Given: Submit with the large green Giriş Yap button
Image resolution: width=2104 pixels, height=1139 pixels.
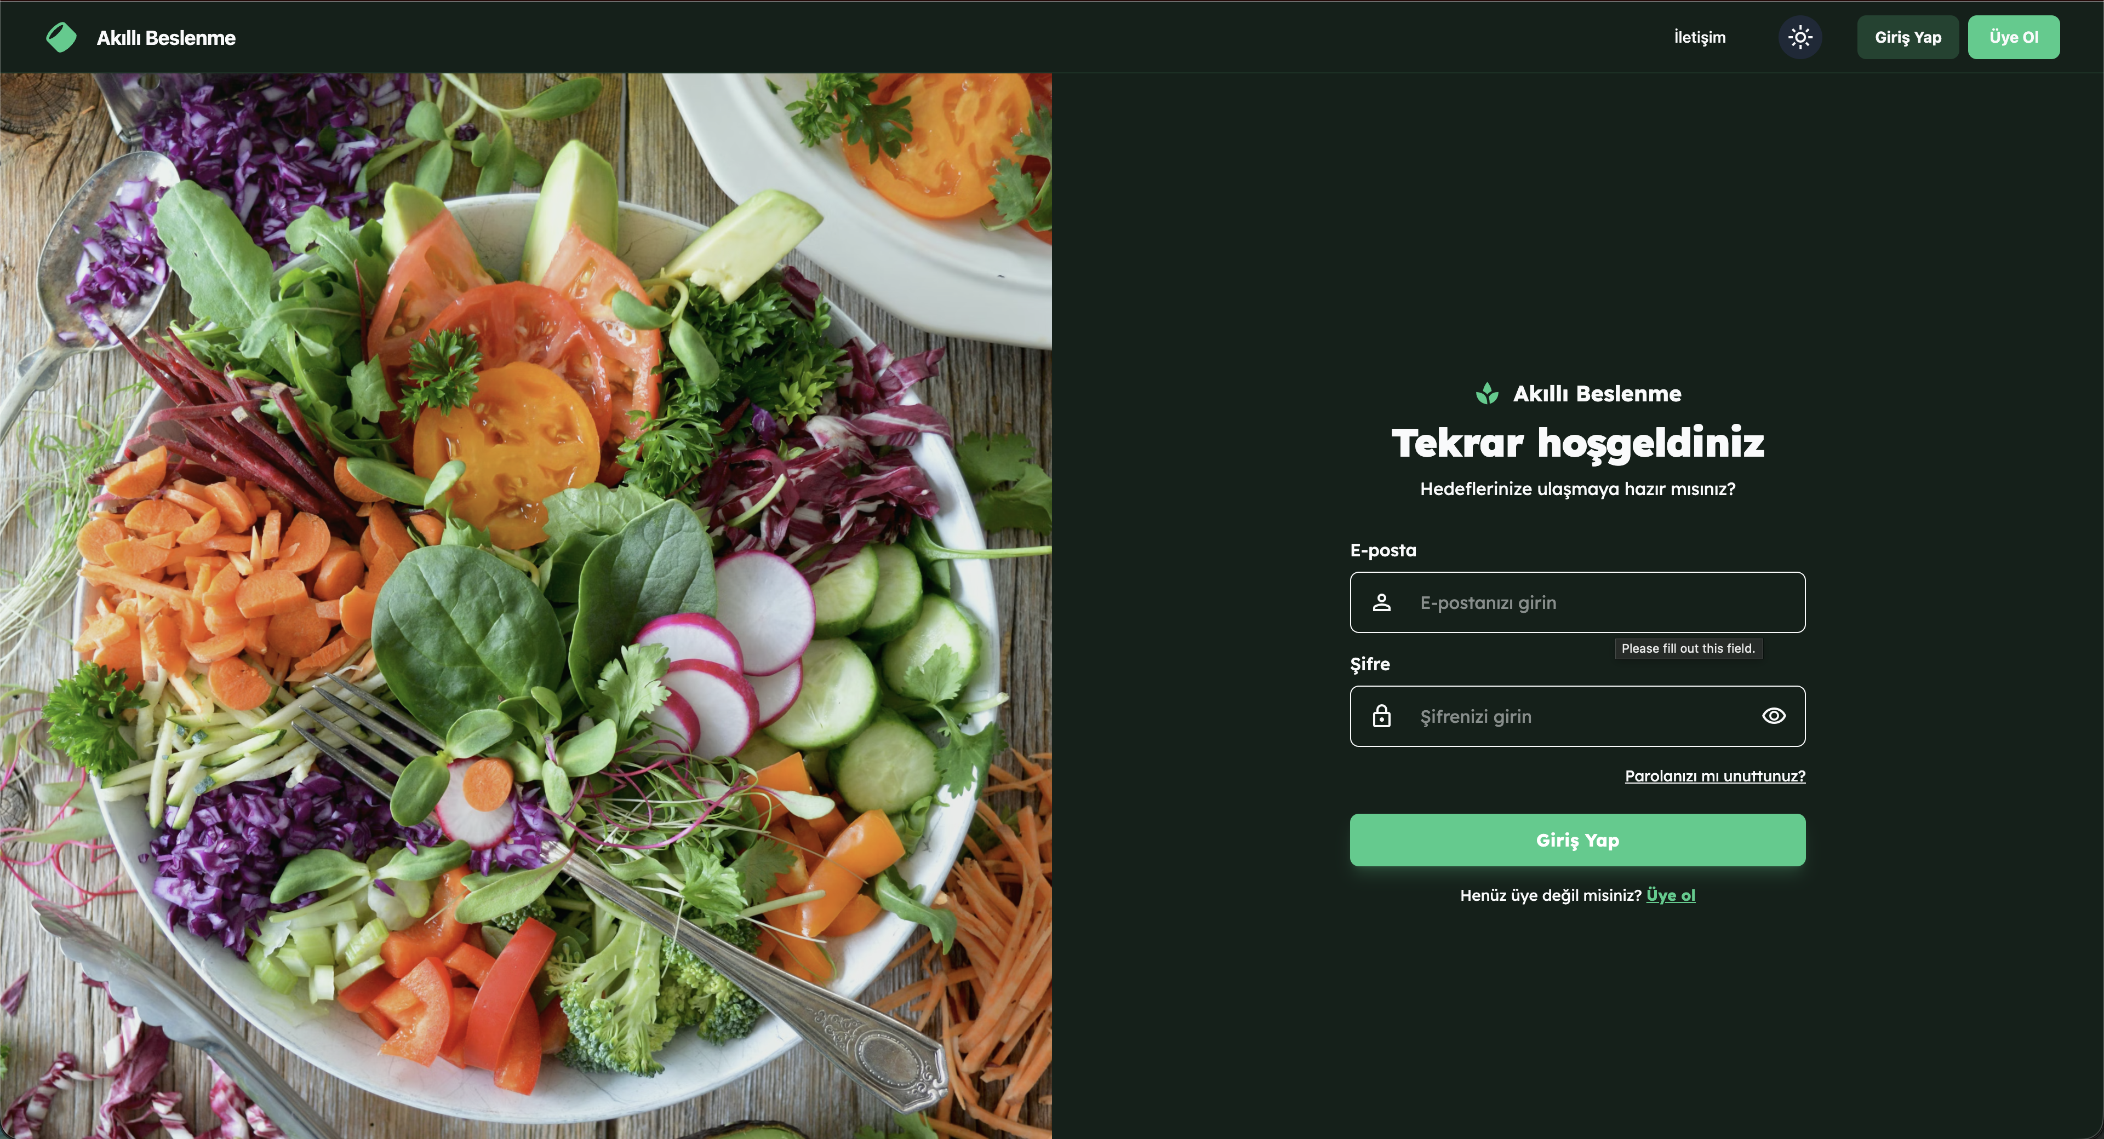Looking at the screenshot, I should (1577, 840).
